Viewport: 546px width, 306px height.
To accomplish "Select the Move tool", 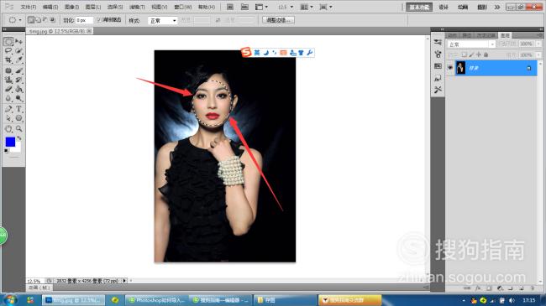I will click(19, 42).
